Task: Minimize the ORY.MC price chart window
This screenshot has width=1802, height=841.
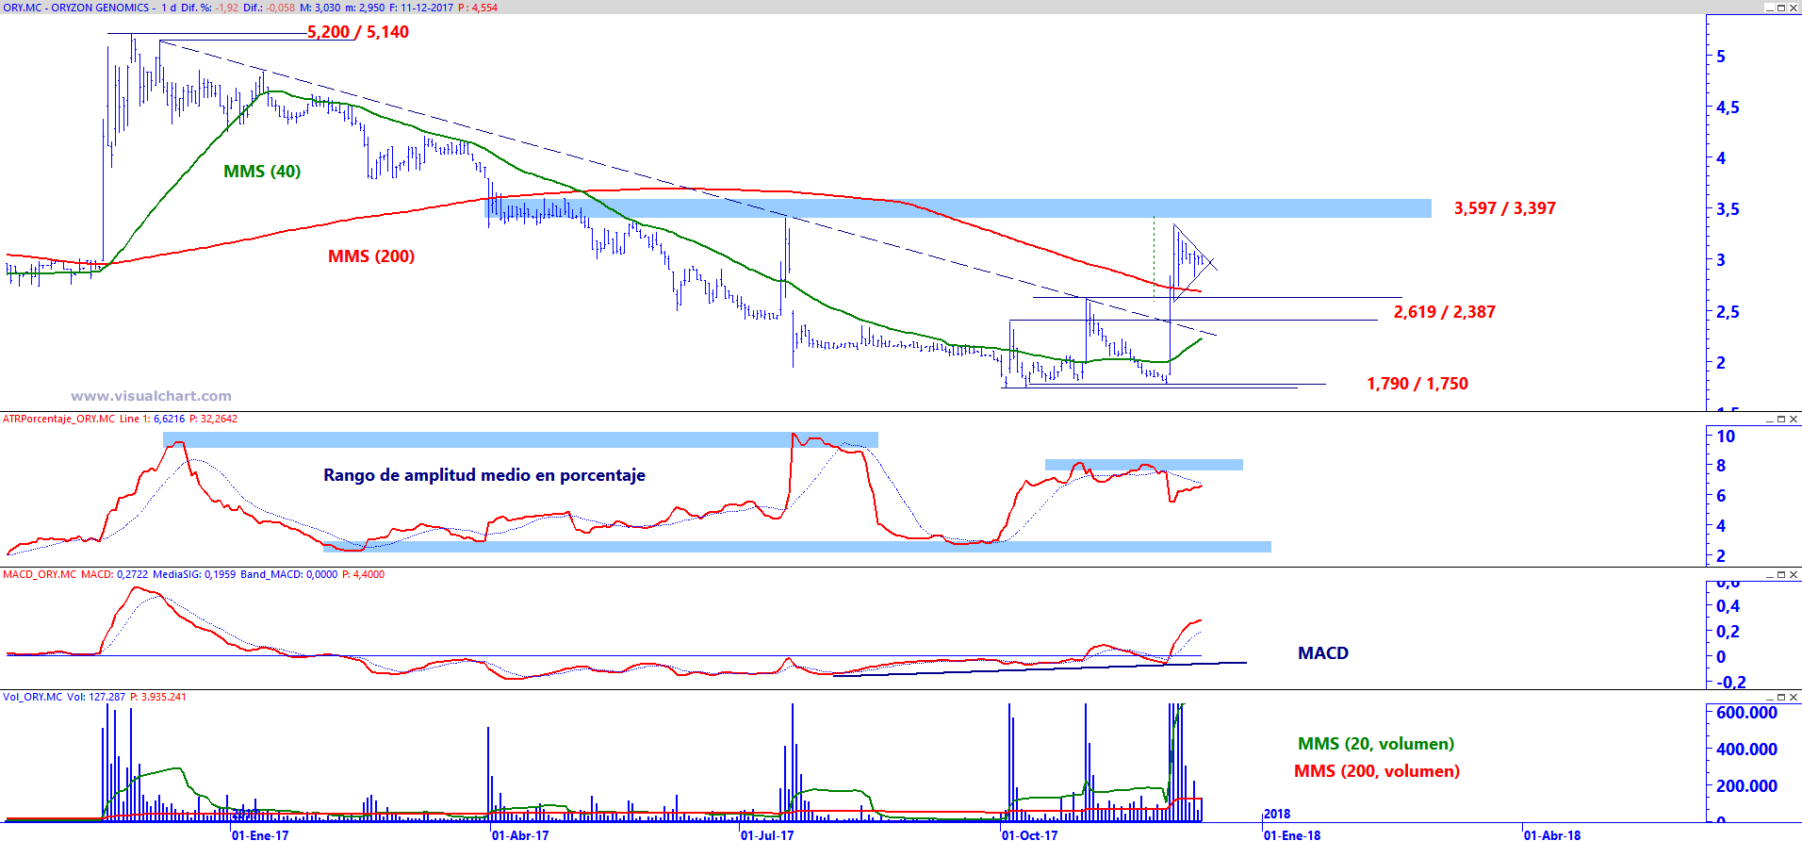Action: pos(1770,8)
